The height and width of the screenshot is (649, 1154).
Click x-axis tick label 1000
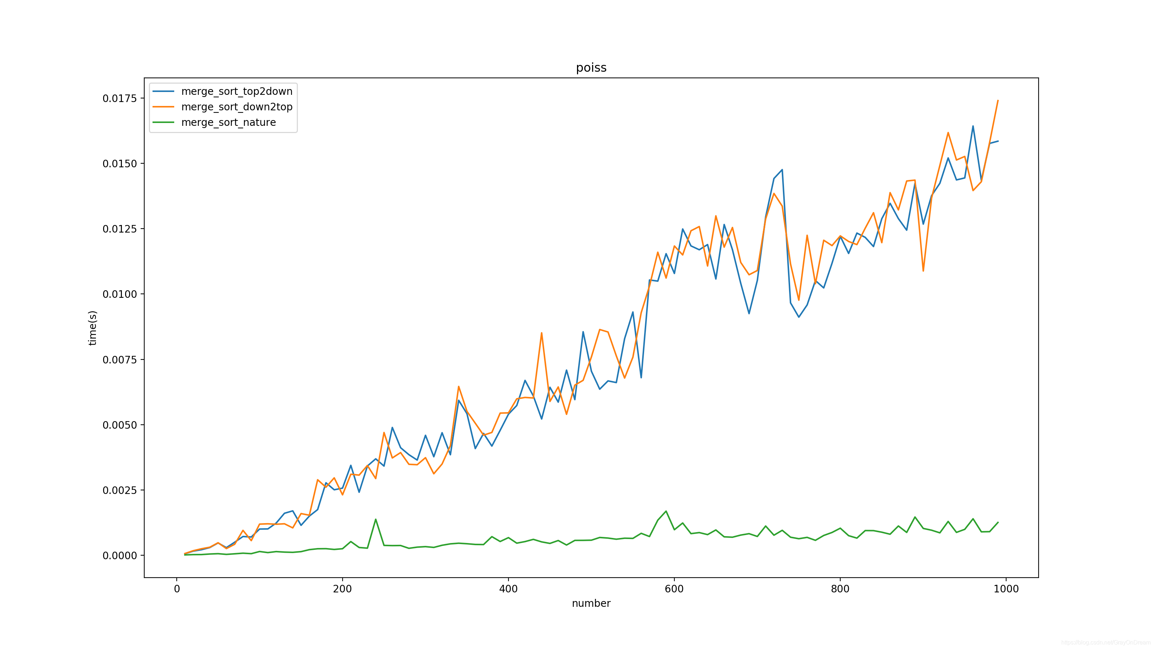tap(1006, 589)
